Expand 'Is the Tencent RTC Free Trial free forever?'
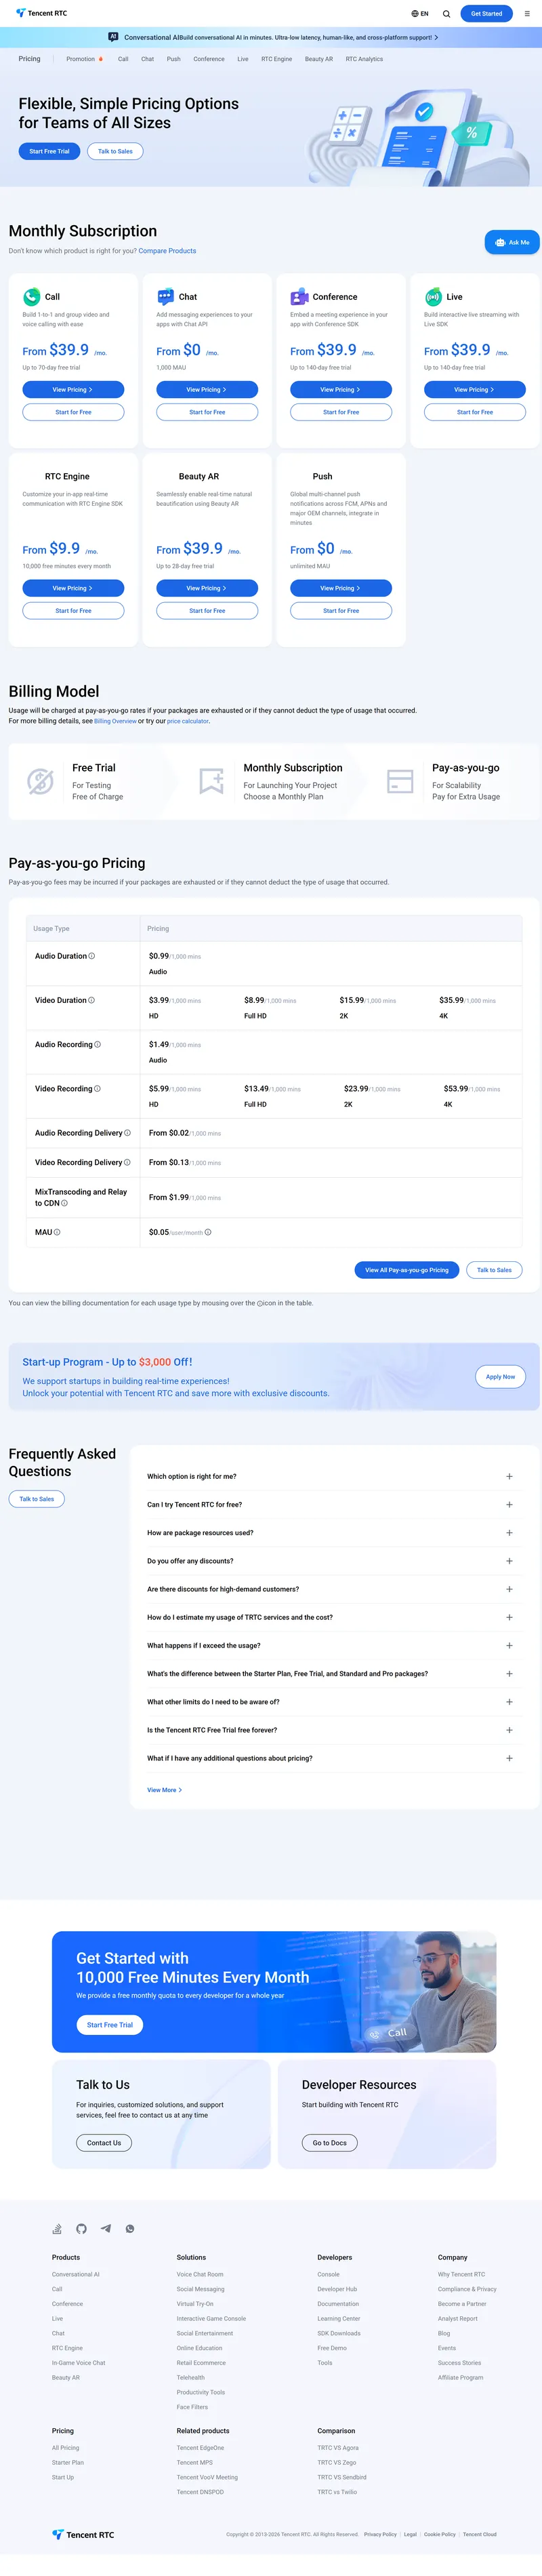Screen dimensions: 542x2576 pyautogui.click(x=509, y=1730)
